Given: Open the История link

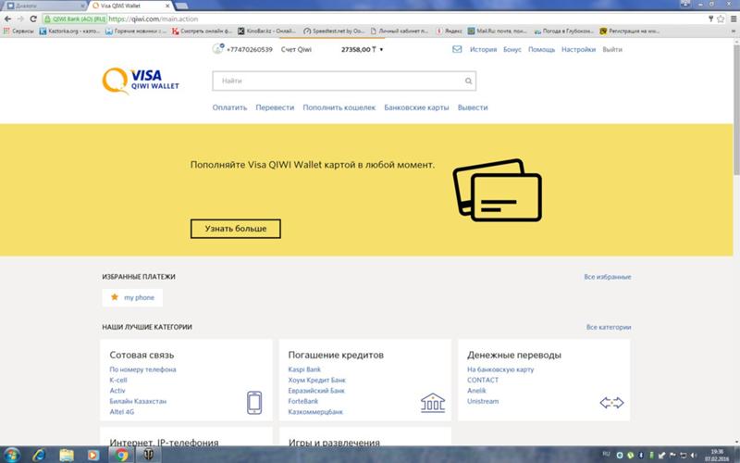Looking at the screenshot, I should point(483,49).
